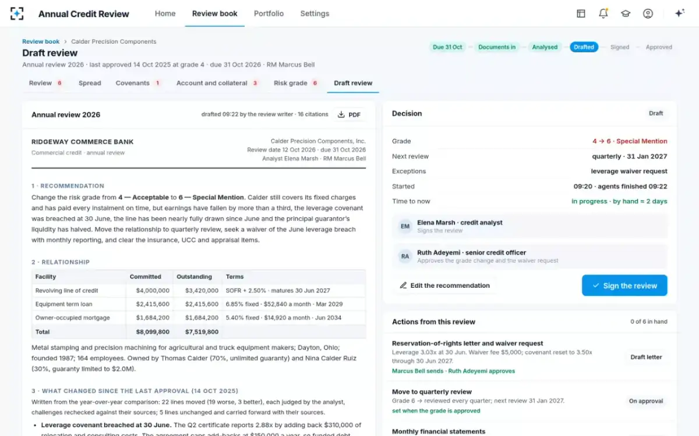This screenshot has width=699, height=436.
Task: Select Review book in top navigation
Action: tap(215, 13)
